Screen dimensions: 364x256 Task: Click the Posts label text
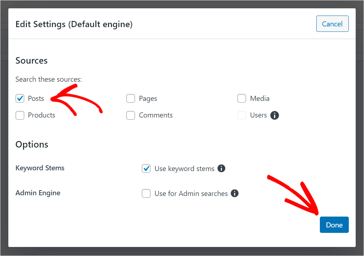36,99
